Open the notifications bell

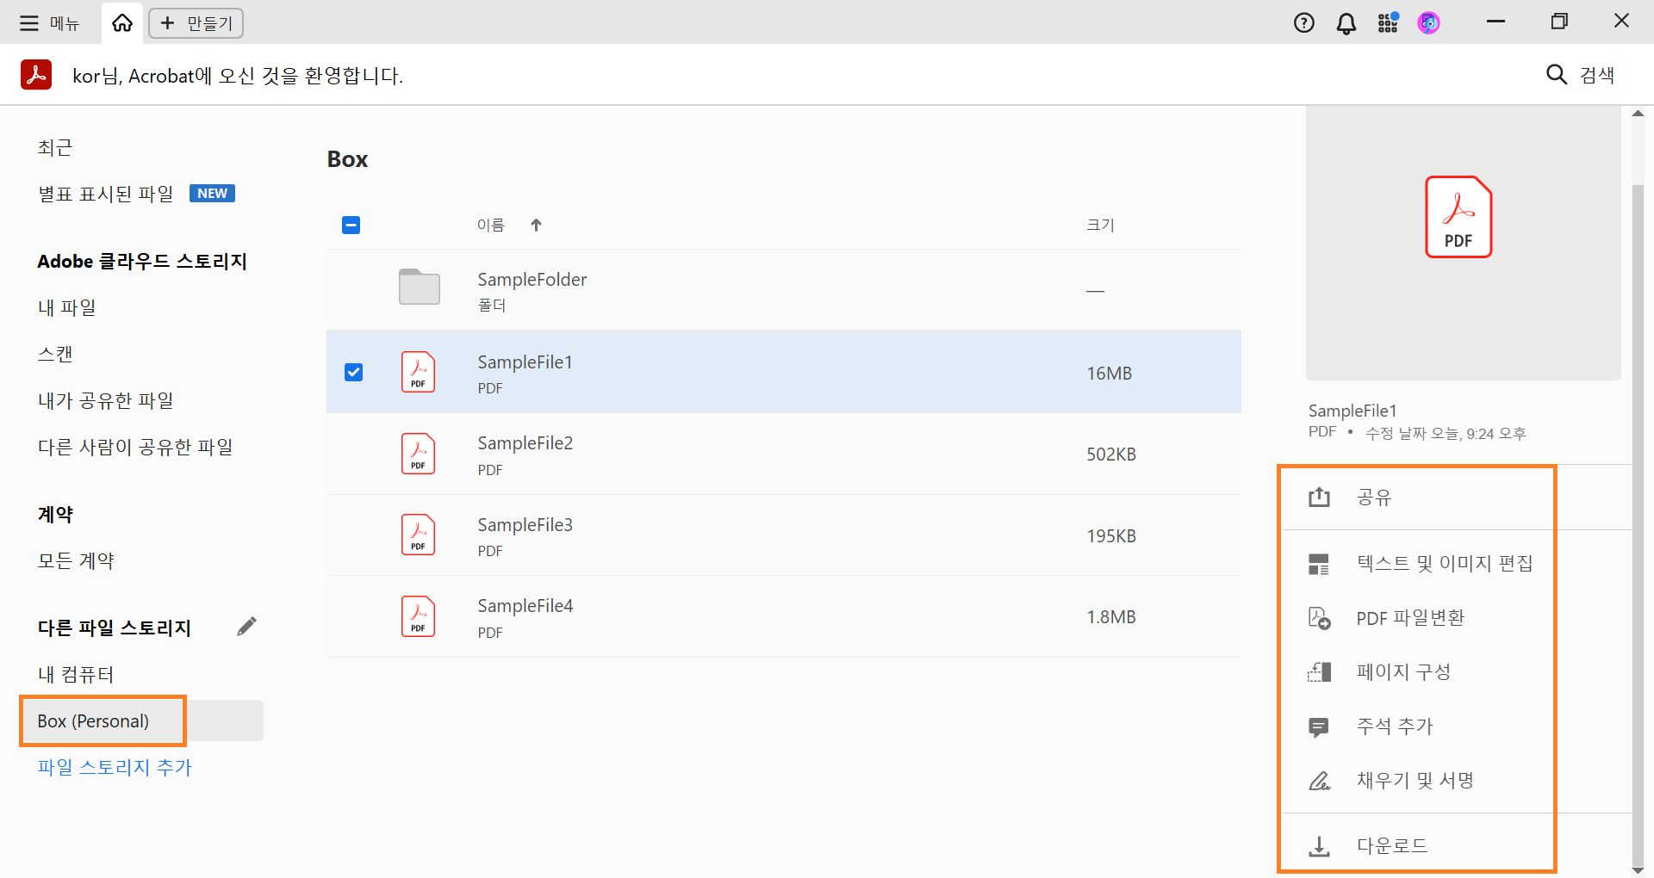pos(1346,23)
